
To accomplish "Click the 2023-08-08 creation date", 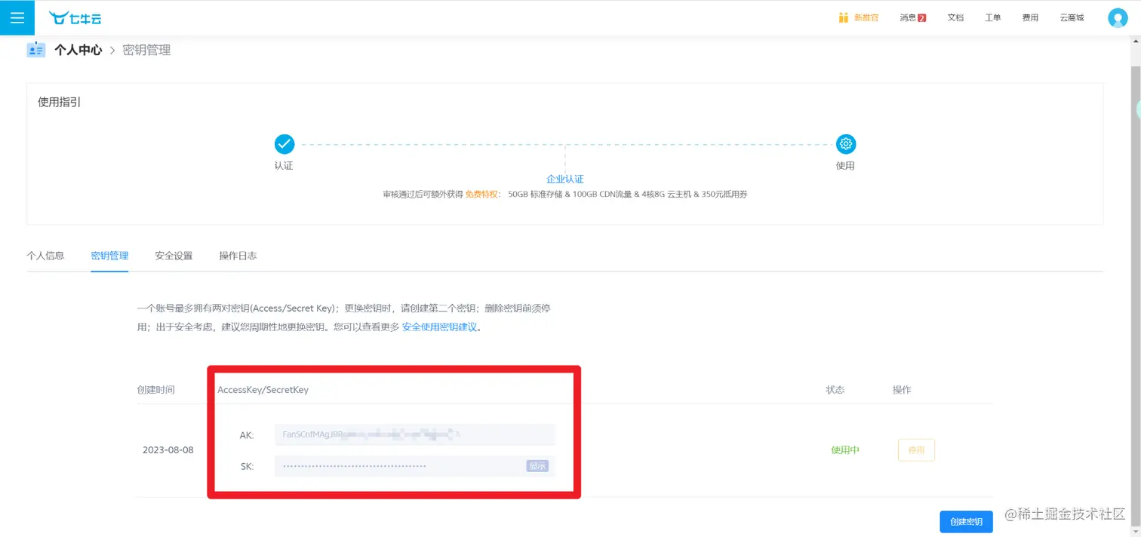I will [168, 450].
